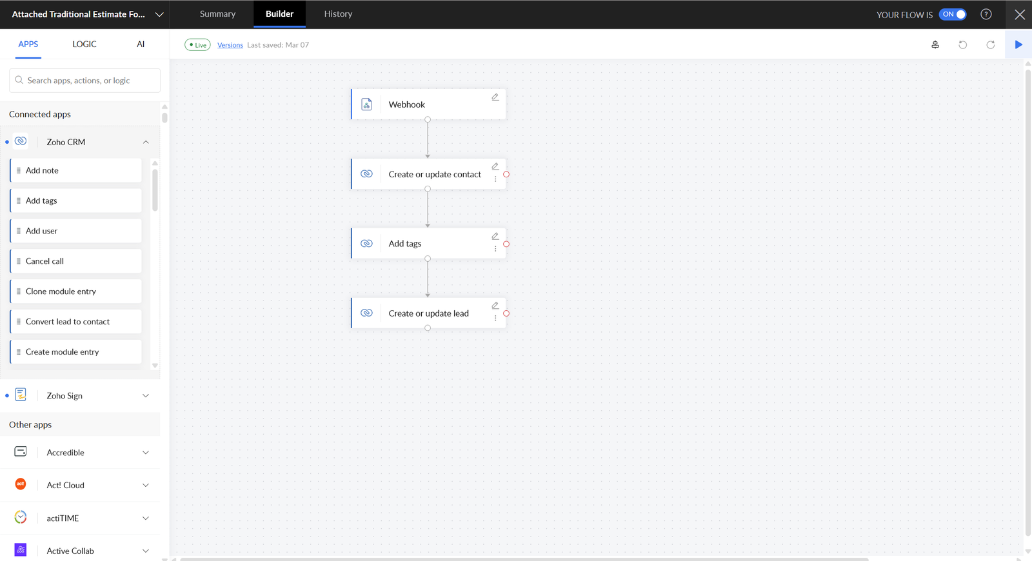The image size is (1032, 561).
Task: Click the Zoho CRM icon on Create or update contact
Action: click(x=366, y=174)
